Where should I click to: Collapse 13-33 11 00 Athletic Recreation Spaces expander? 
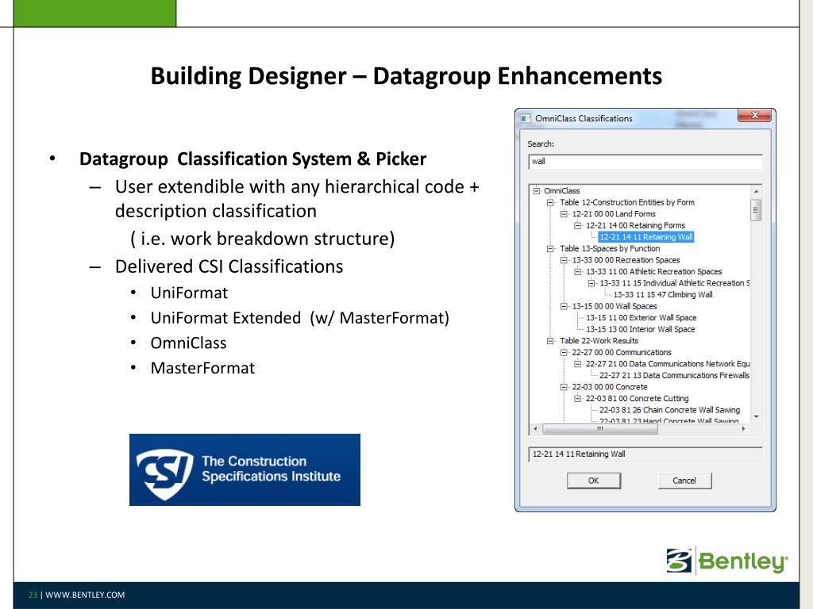pyautogui.click(x=578, y=271)
